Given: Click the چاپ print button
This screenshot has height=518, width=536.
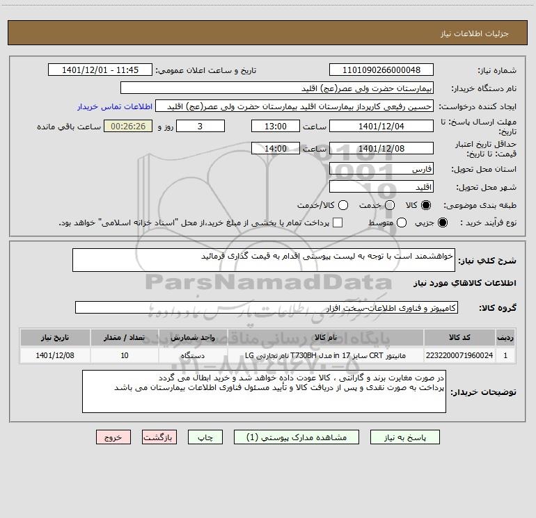Looking at the screenshot, I should pos(205,437).
